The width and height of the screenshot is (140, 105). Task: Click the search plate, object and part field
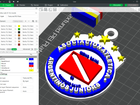coord(18,52)
